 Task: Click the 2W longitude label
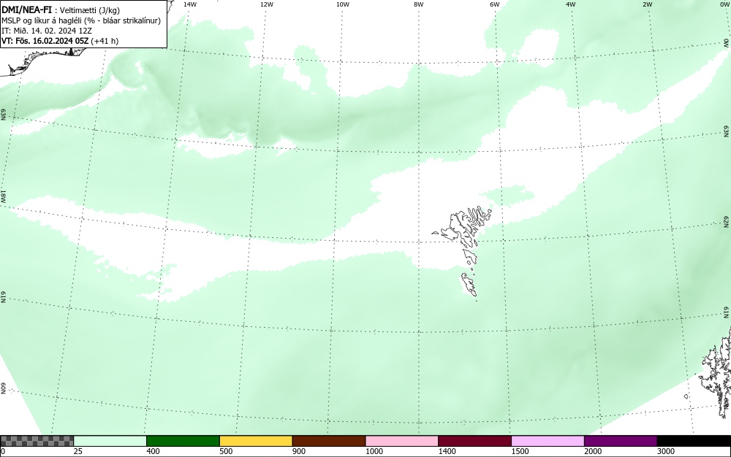648,4
